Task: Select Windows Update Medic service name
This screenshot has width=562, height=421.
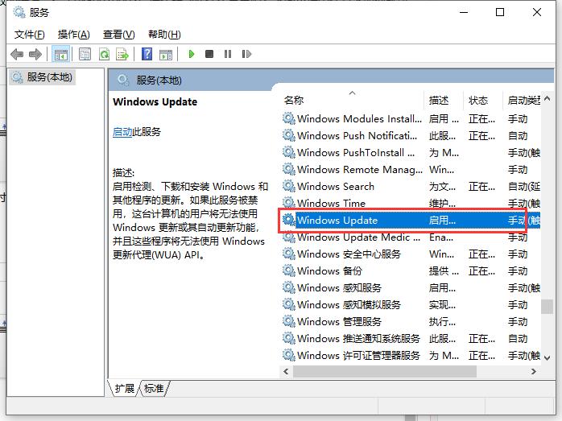Action: (x=359, y=237)
